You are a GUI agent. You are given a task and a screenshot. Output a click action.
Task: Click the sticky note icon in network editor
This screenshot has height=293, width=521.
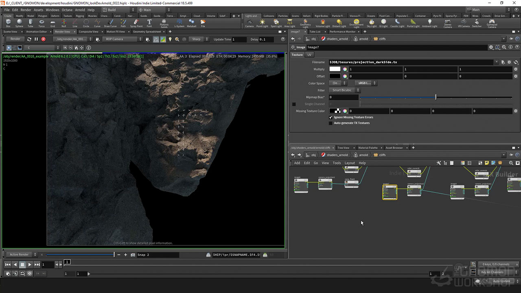(486, 163)
